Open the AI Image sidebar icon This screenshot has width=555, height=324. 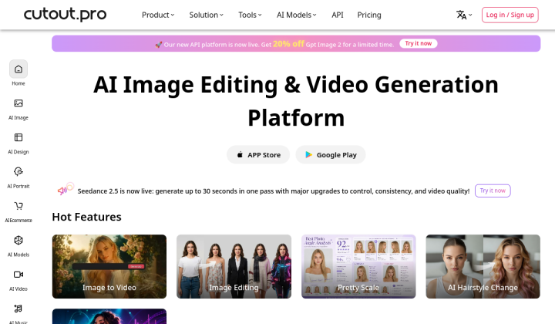[x=18, y=103]
